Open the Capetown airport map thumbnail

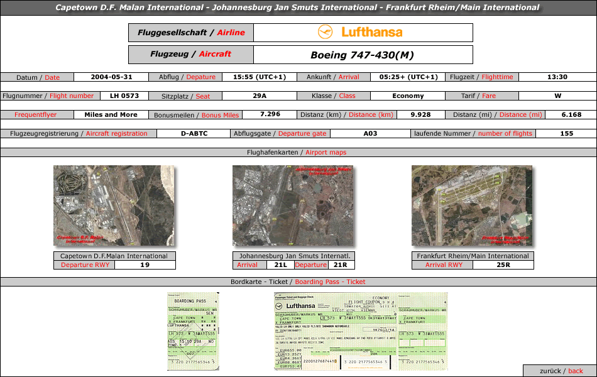tap(114, 205)
